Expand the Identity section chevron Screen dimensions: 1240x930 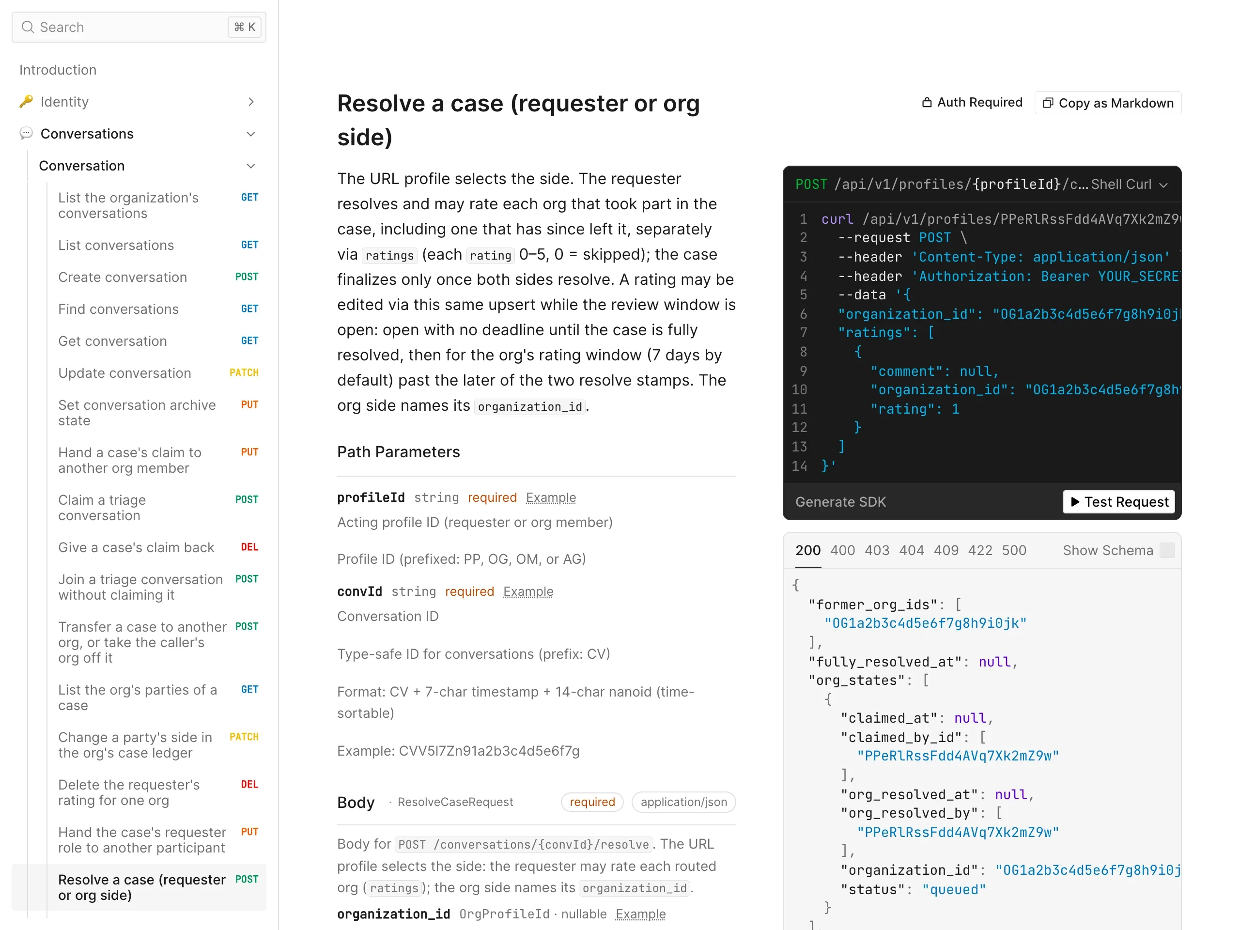[x=251, y=101]
